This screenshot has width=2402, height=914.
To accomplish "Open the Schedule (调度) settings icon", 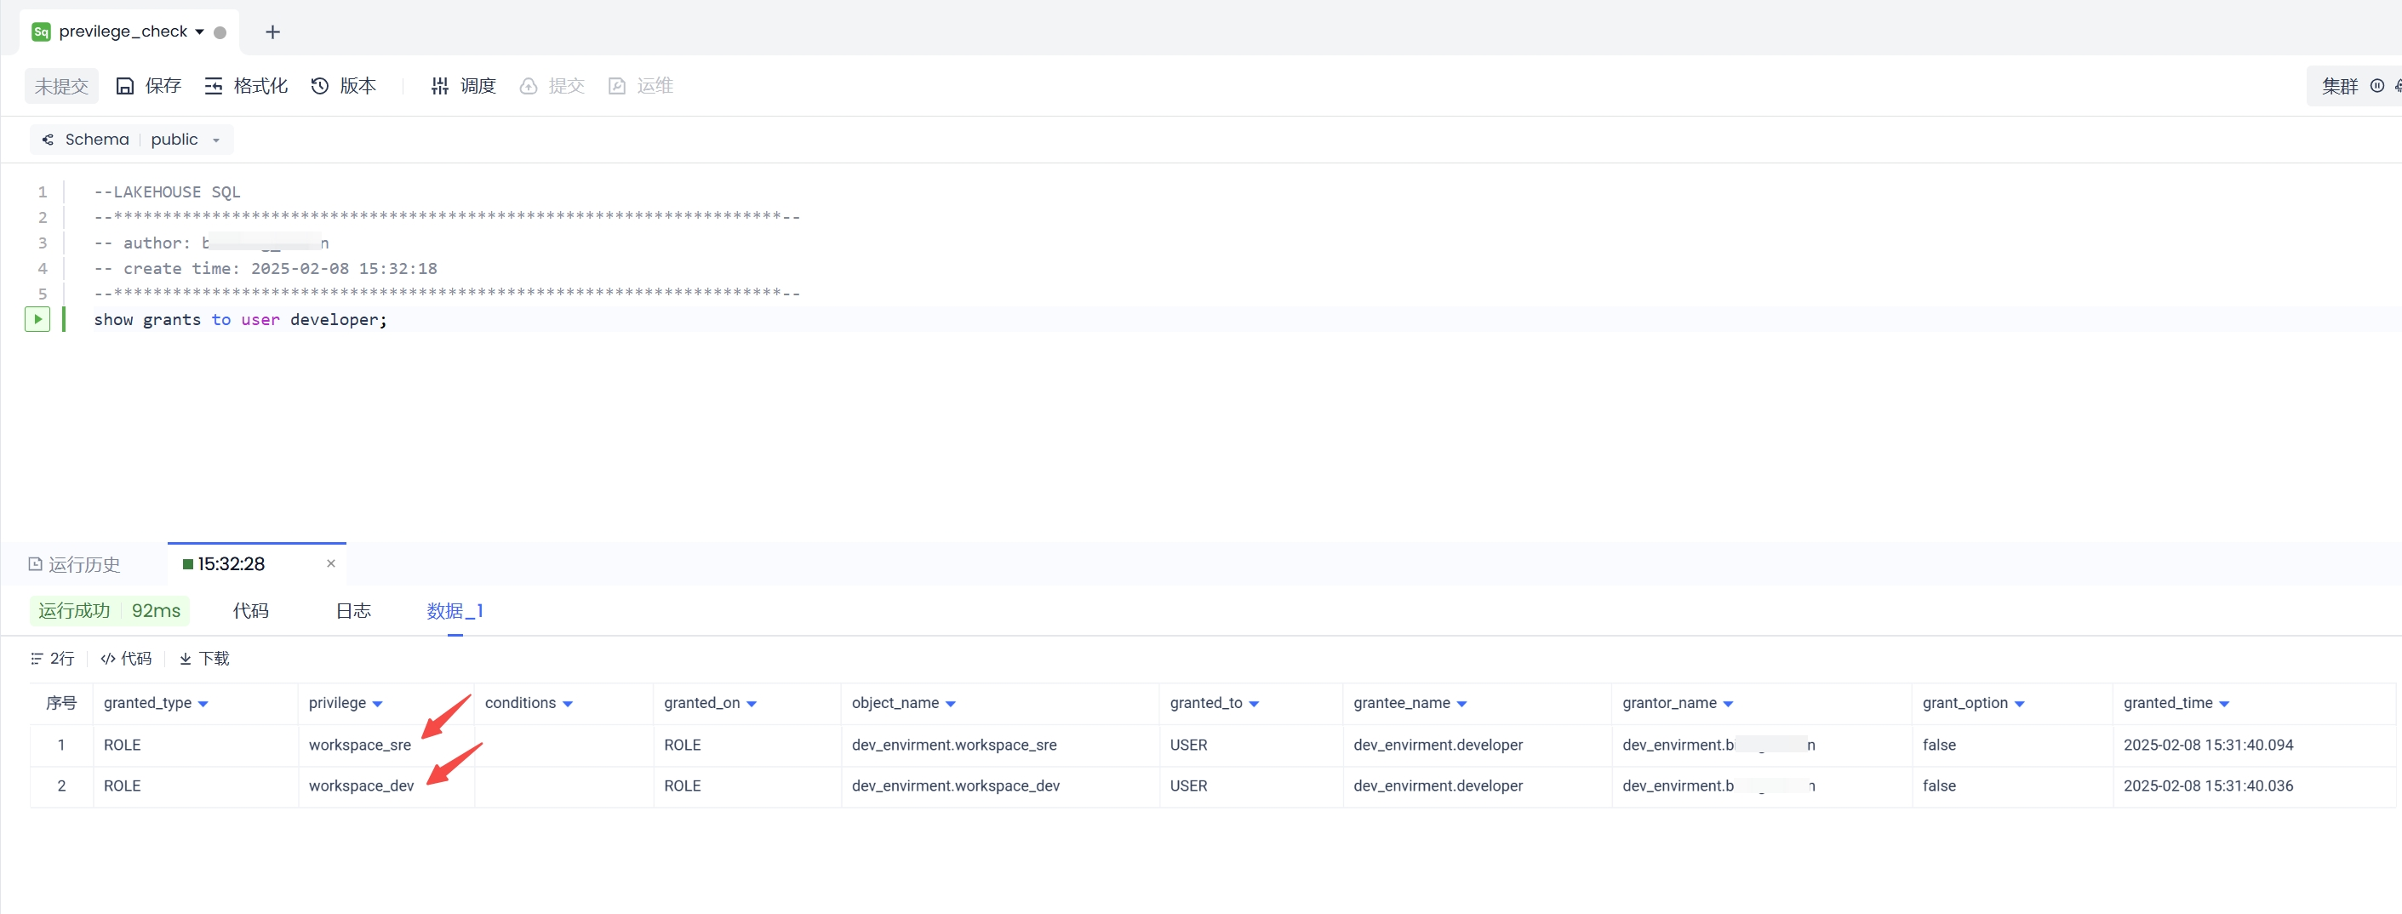I will [x=440, y=86].
